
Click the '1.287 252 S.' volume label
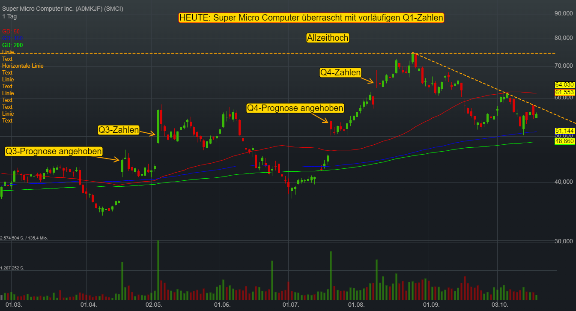pos(12,268)
